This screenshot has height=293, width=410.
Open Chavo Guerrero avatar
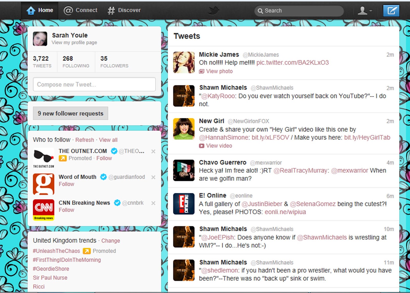point(184,170)
